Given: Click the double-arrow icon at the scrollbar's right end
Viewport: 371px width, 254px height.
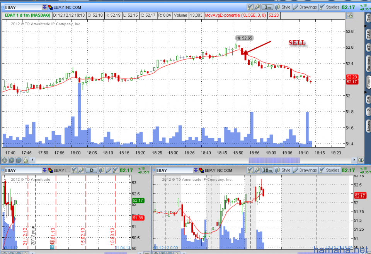Looking at the screenshot, I should point(361,160).
